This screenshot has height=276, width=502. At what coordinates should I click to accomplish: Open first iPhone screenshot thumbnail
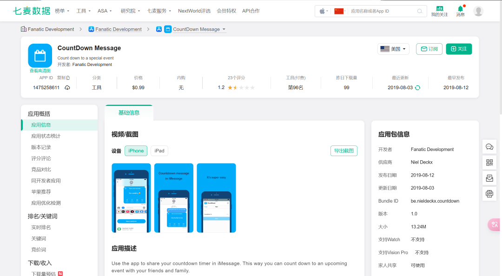coord(131,198)
